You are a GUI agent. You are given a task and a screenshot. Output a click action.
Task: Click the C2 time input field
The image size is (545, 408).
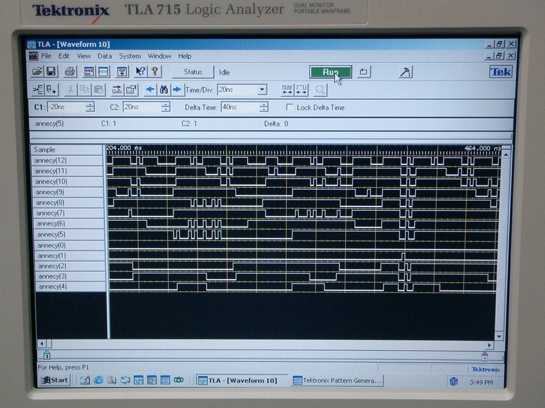142,107
